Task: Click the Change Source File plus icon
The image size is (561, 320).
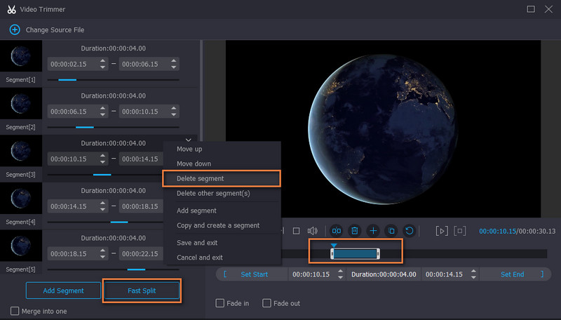Action: (x=14, y=30)
